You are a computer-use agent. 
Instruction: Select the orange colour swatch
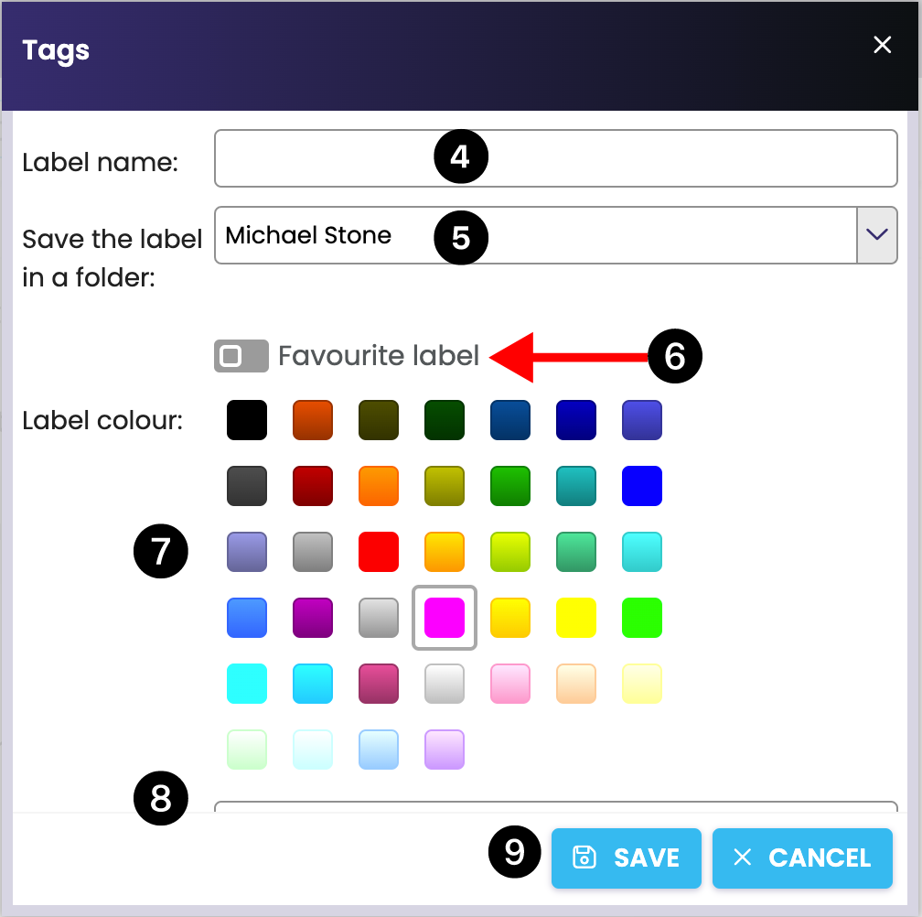(379, 486)
